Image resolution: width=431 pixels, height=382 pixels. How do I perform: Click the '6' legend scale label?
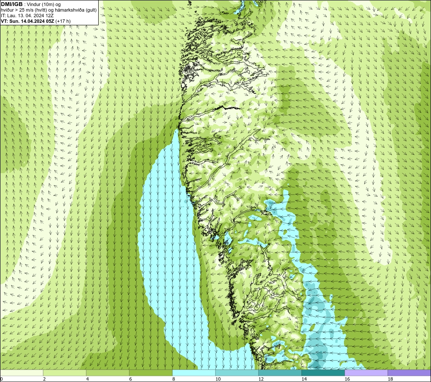pyautogui.click(x=131, y=379)
